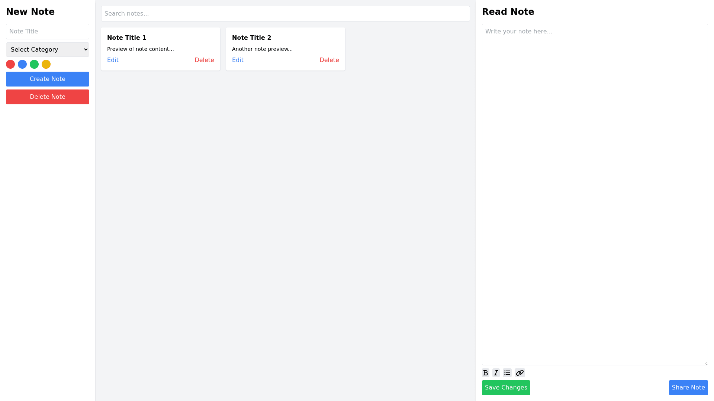
Task: Click the Note Title input field
Action: tap(48, 32)
